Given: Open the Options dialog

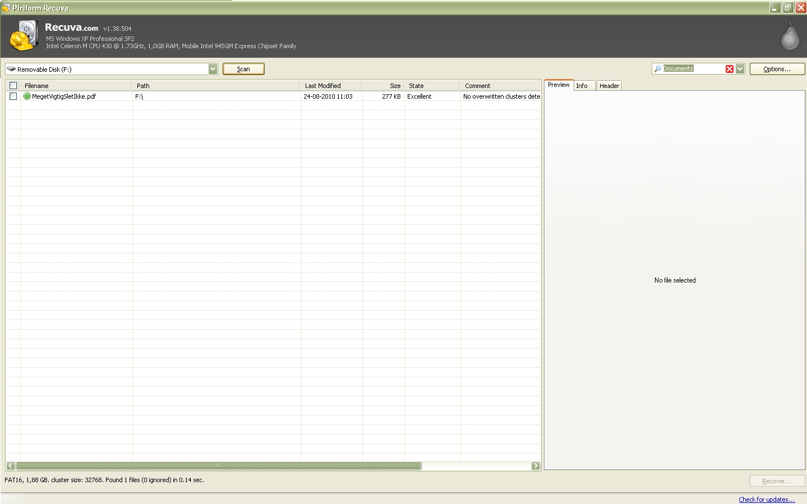Looking at the screenshot, I should 777,69.
